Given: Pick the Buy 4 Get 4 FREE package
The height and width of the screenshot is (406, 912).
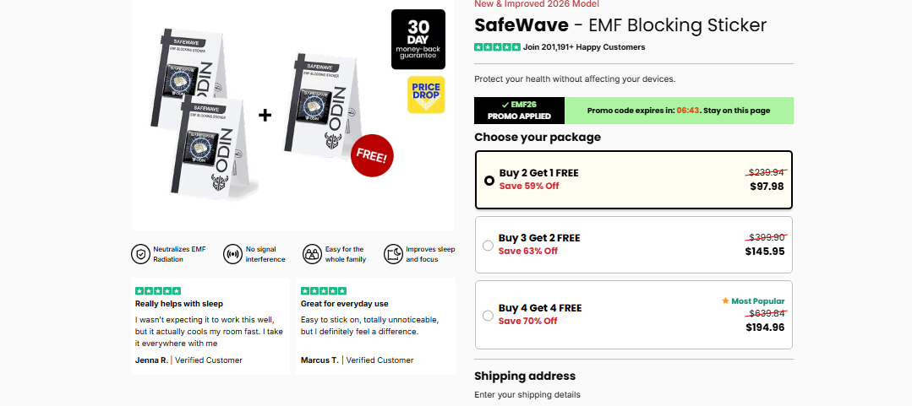Looking at the screenshot, I should pyautogui.click(x=488, y=316).
